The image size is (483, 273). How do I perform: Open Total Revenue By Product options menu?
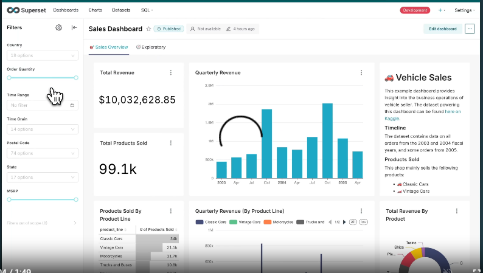[x=456, y=211]
